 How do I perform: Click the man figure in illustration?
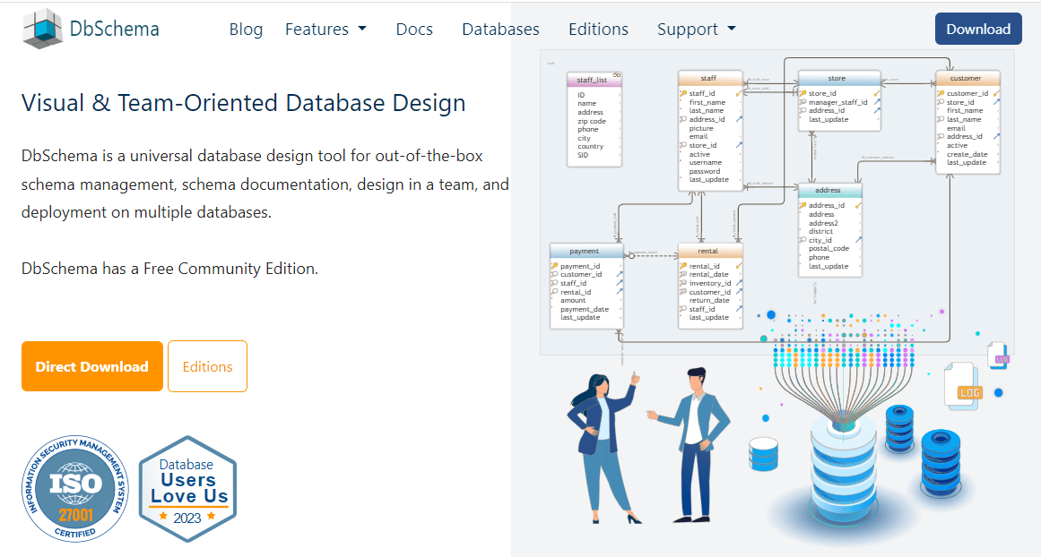click(691, 443)
